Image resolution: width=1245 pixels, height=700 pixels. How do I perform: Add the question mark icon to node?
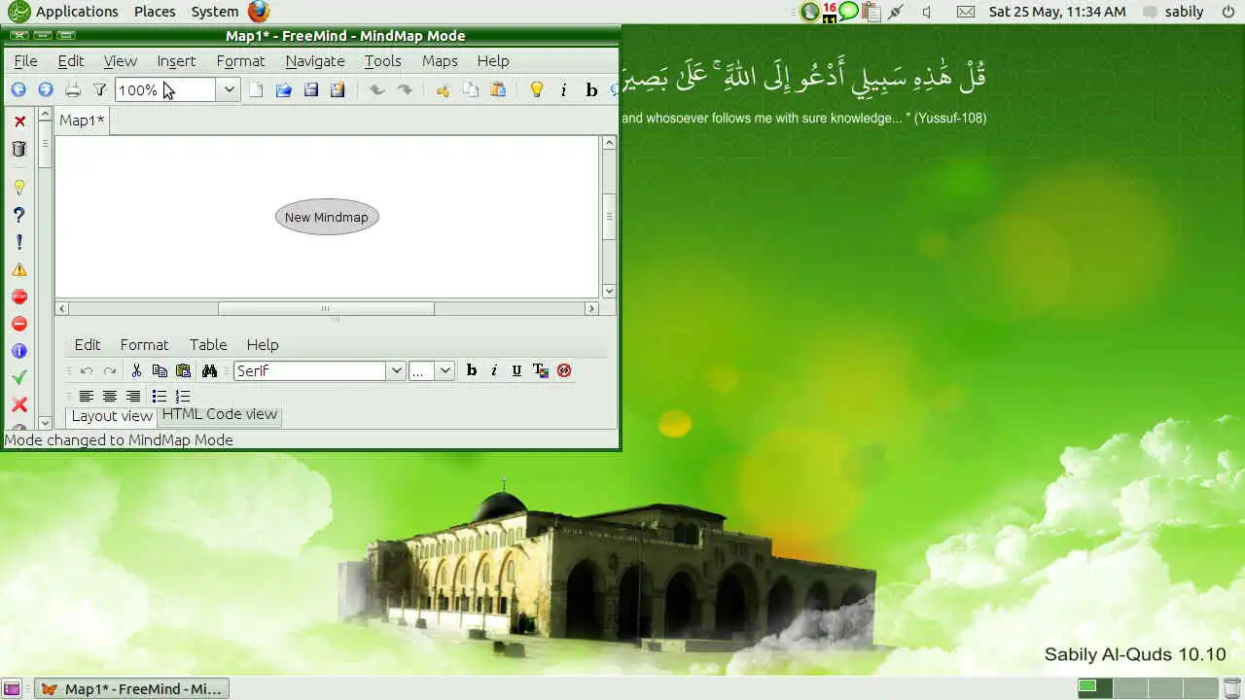[x=19, y=215]
